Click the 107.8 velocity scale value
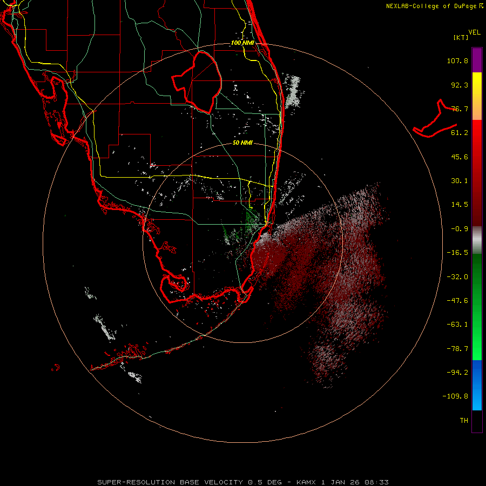Viewport: 486px width, 486px height. (x=457, y=60)
